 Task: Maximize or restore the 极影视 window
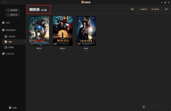pos(165,2)
